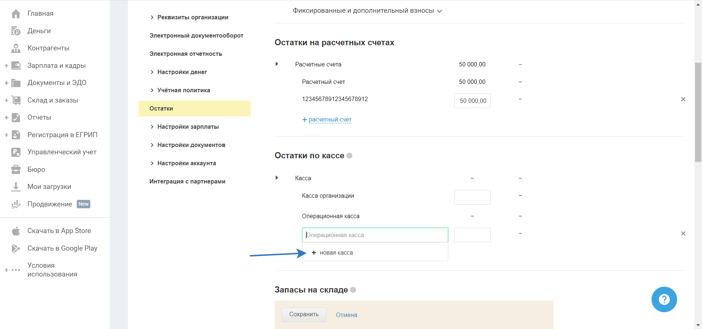Click the Контрагенты people icon
This screenshot has width=702, height=329.
tap(16, 48)
